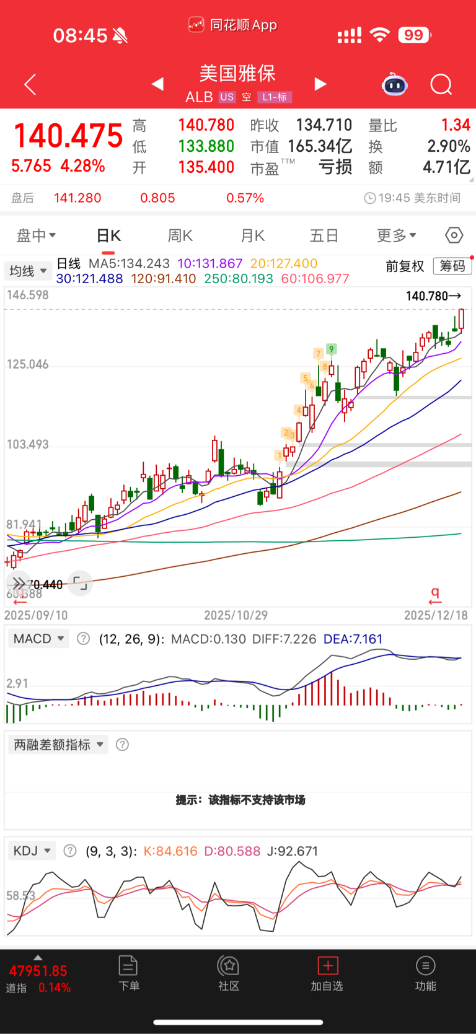Tap the US market badge

tap(227, 97)
